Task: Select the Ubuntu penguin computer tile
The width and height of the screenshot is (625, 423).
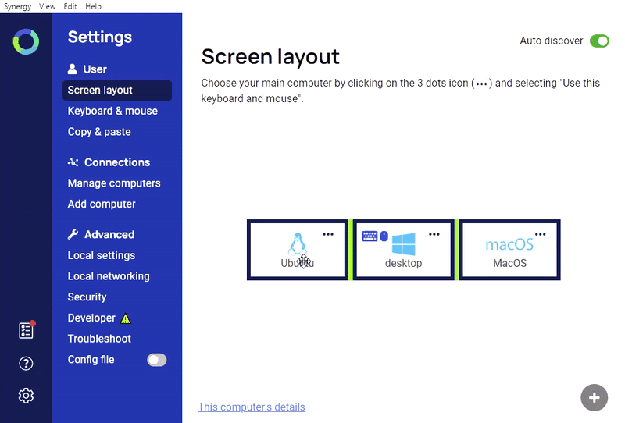Action: [x=297, y=250]
